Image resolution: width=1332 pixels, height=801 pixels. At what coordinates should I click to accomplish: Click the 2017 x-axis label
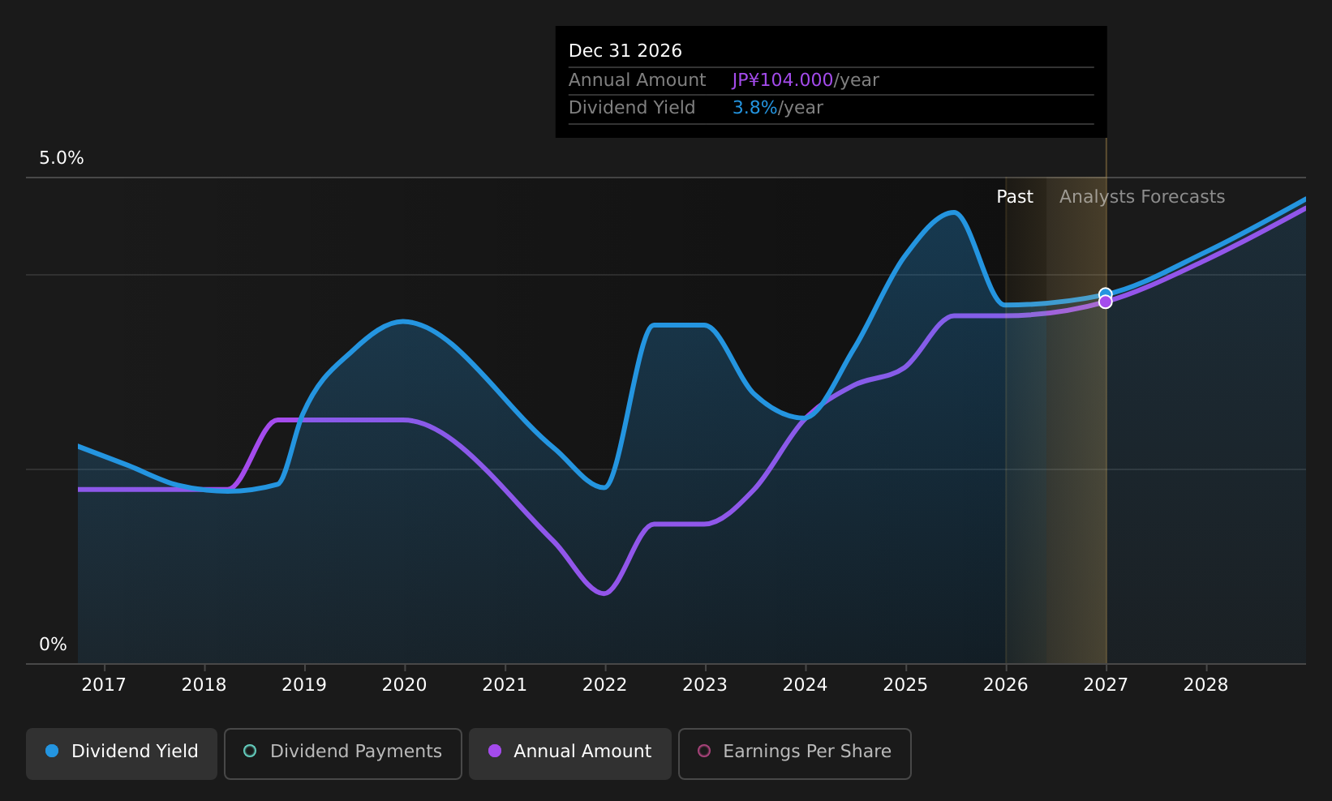[x=104, y=685]
